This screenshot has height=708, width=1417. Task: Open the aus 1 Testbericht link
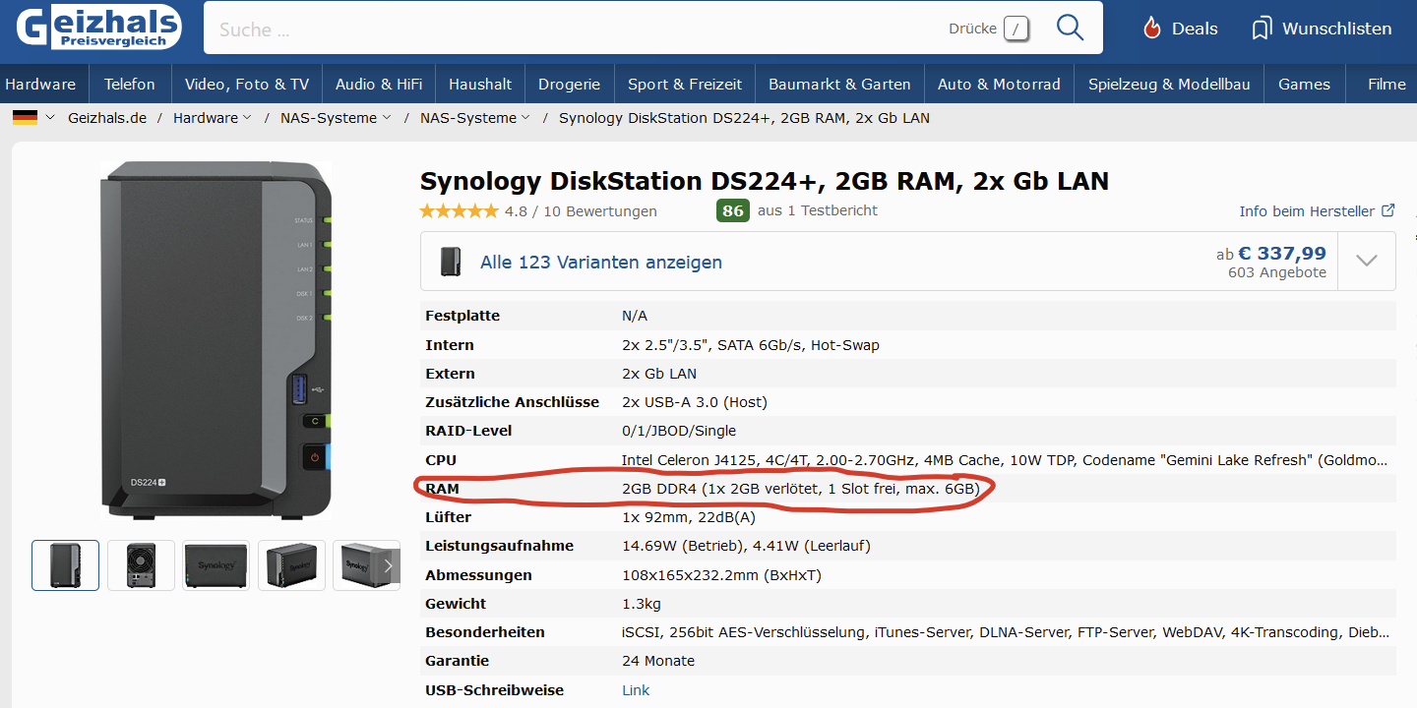coord(818,210)
